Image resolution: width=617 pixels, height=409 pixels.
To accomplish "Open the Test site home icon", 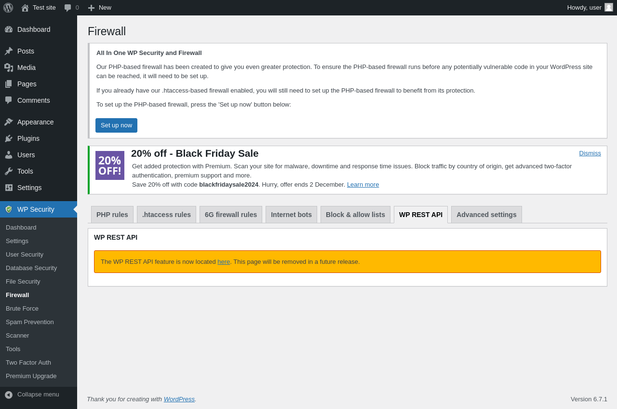I will (25, 8).
